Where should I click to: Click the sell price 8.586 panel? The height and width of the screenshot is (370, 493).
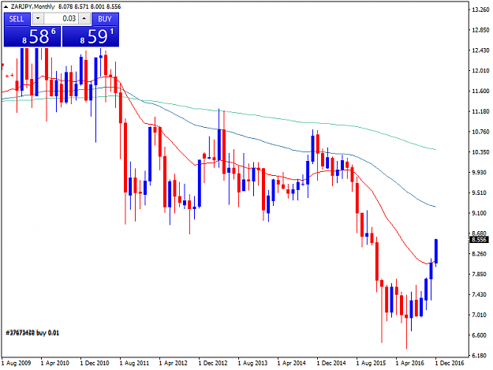(32, 36)
